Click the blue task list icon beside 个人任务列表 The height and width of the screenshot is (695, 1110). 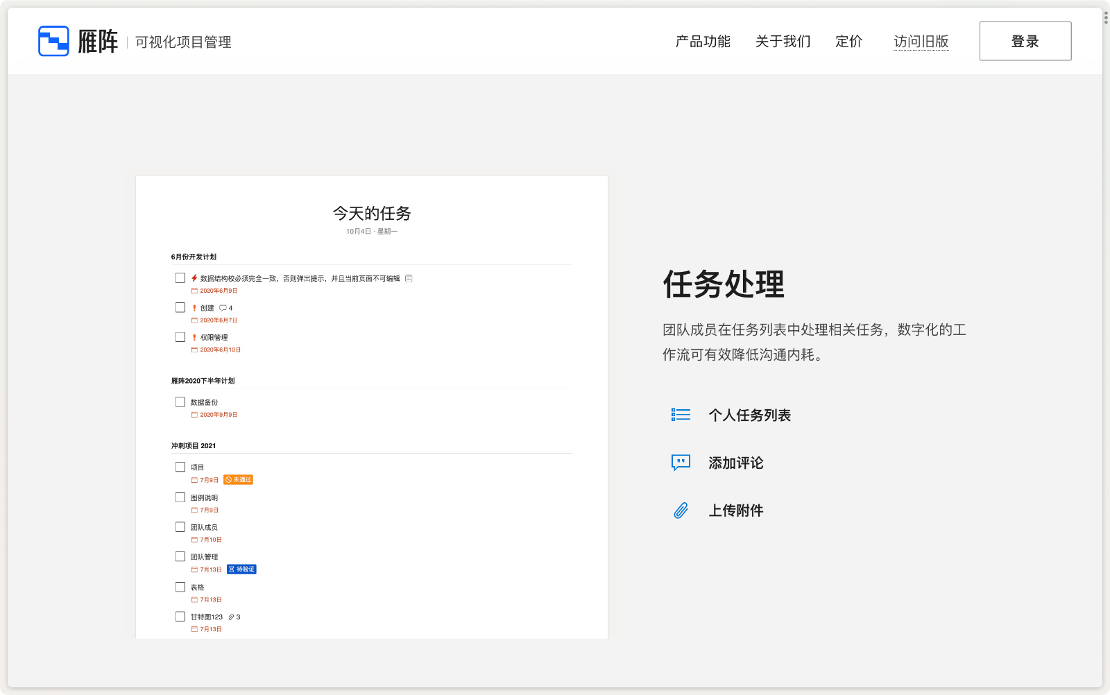pyautogui.click(x=681, y=414)
